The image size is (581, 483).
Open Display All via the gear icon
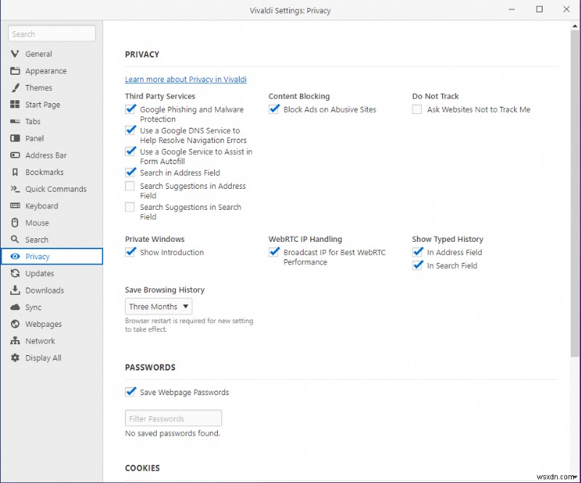(x=15, y=357)
